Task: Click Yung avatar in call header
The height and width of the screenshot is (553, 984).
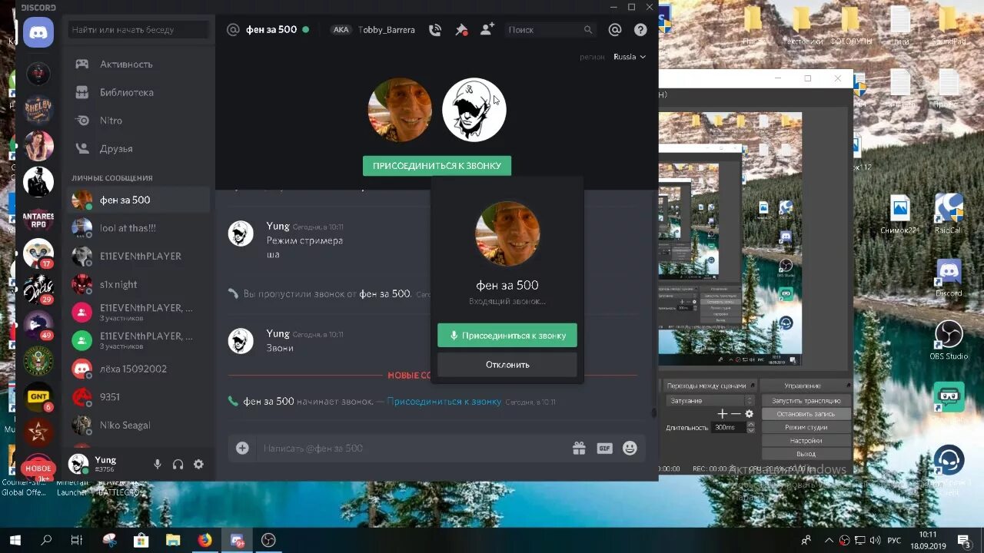Action: pyautogui.click(x=474, y=110)
